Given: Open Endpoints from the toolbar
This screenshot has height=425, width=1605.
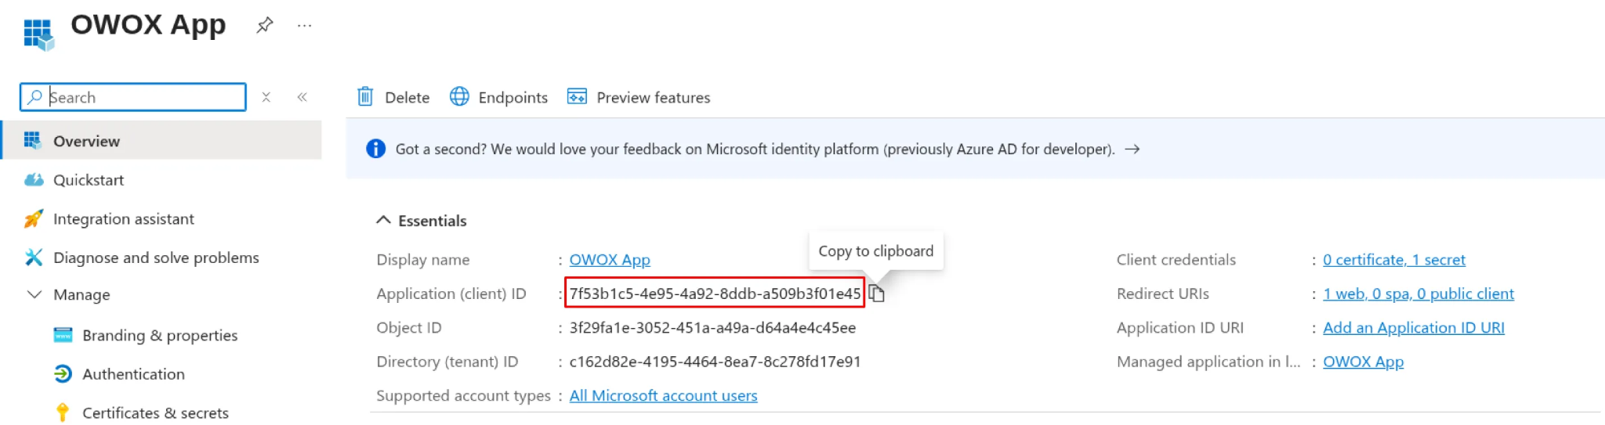Looking at the screenshot, I should pyautogui.click(x=498, y=97).
